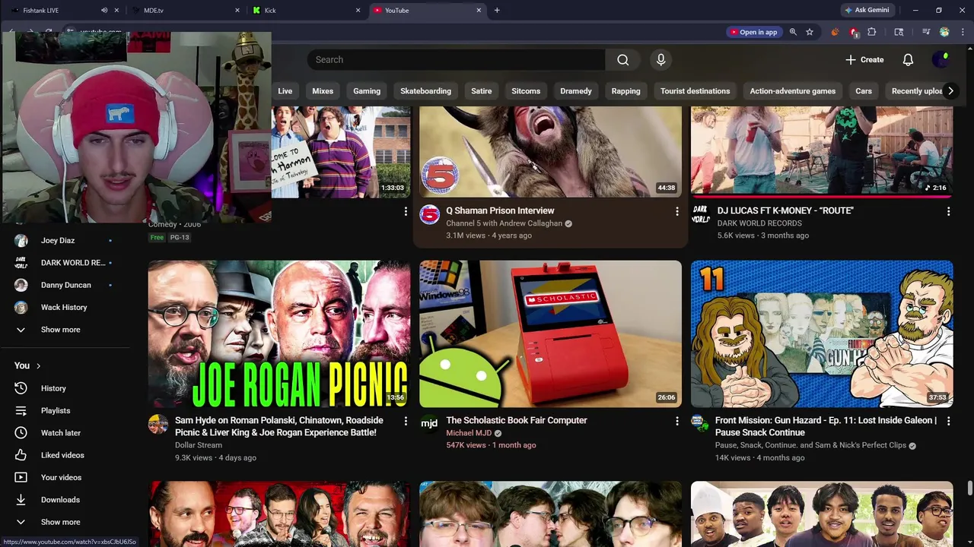Open Chrome media controls icon
The image size is (974, 547).
pyautogui.click(x=926, y=32)
